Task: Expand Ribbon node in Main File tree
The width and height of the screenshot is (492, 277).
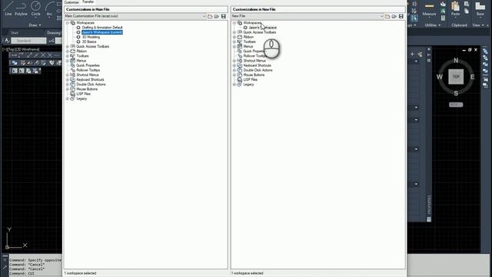Action: click(68, 52)
